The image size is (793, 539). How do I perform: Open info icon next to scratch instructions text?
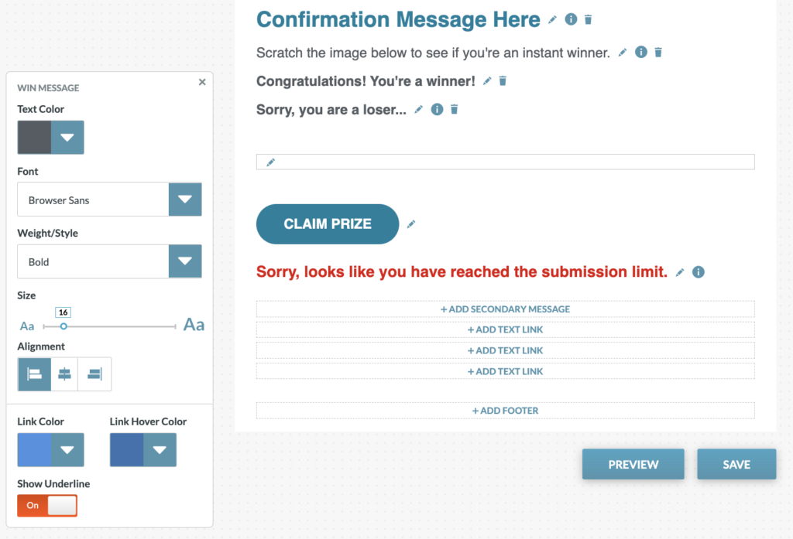point(640,53)
